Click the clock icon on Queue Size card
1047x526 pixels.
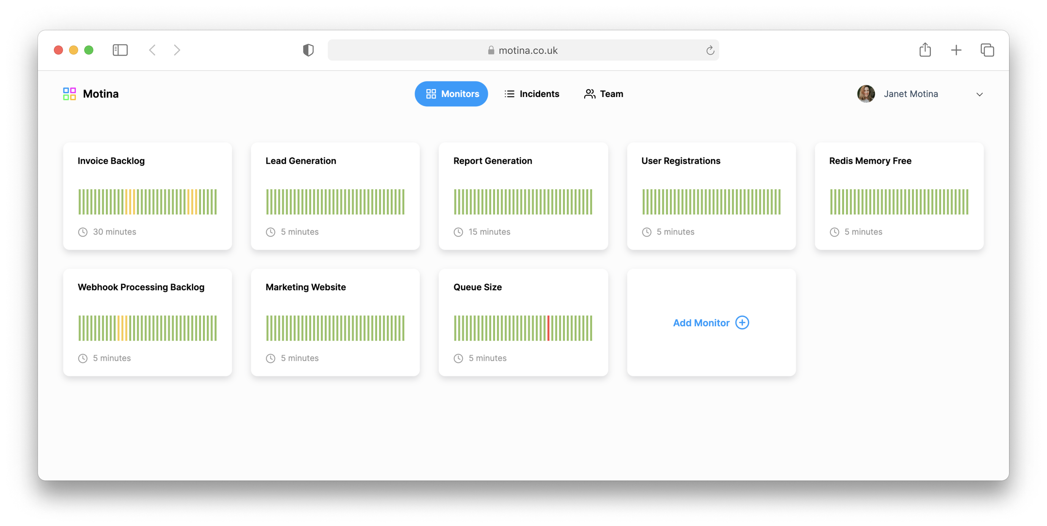coord(459,358)
